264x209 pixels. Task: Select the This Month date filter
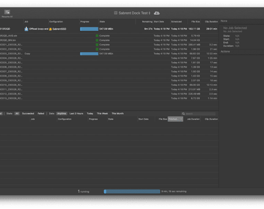118,113
